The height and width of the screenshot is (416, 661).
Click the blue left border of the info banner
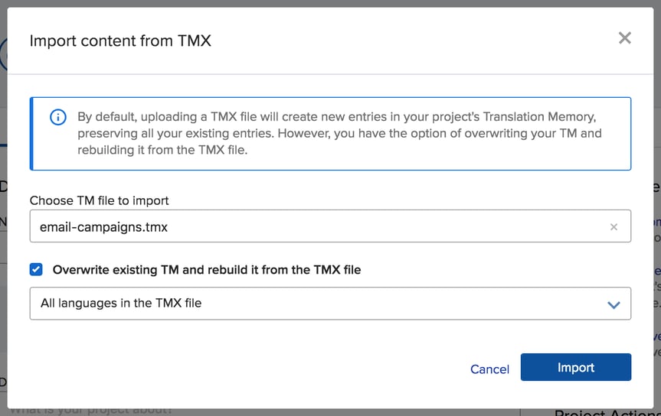pyautogui.click(x=31, y=134)
